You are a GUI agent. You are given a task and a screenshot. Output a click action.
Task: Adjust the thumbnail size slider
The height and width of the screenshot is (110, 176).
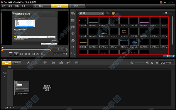(x=166, y=13)
